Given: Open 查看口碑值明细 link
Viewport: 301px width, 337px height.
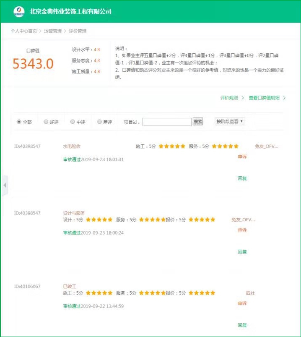Looking at the screenshot, I should [x=267, y=98].
